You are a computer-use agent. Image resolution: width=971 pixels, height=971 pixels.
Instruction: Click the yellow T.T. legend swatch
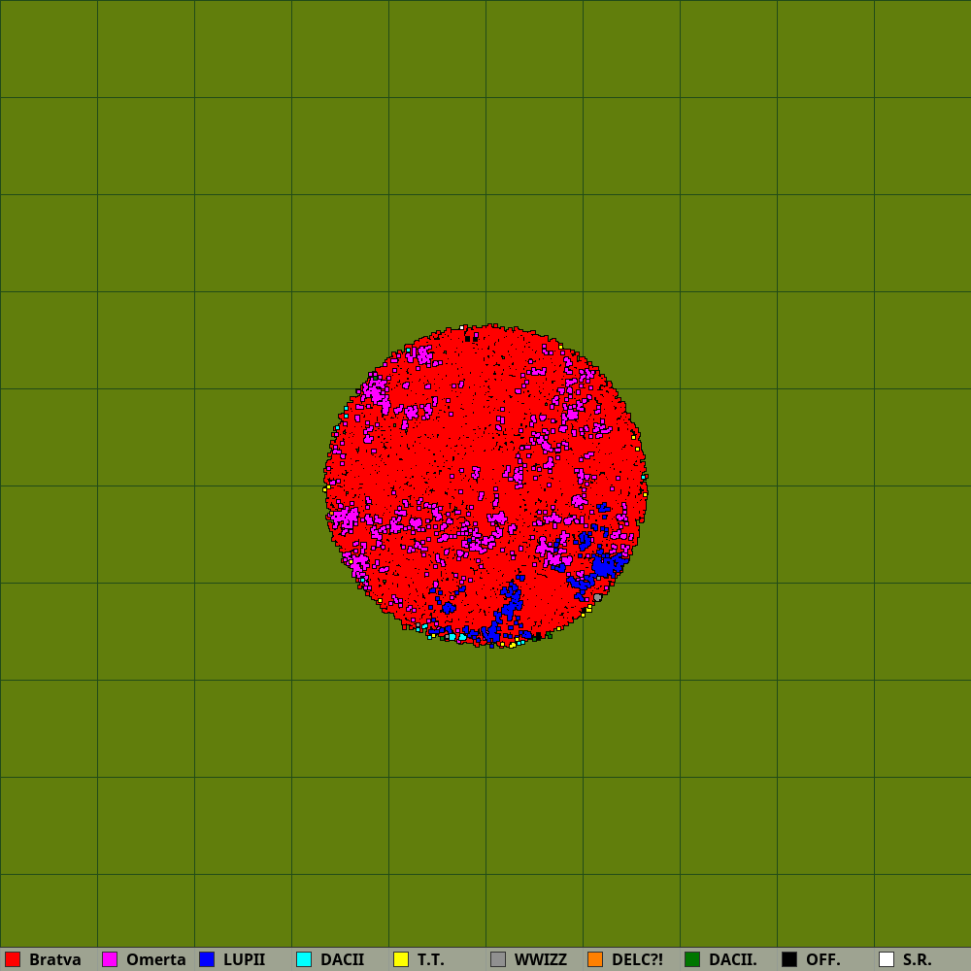click(401, 959)
